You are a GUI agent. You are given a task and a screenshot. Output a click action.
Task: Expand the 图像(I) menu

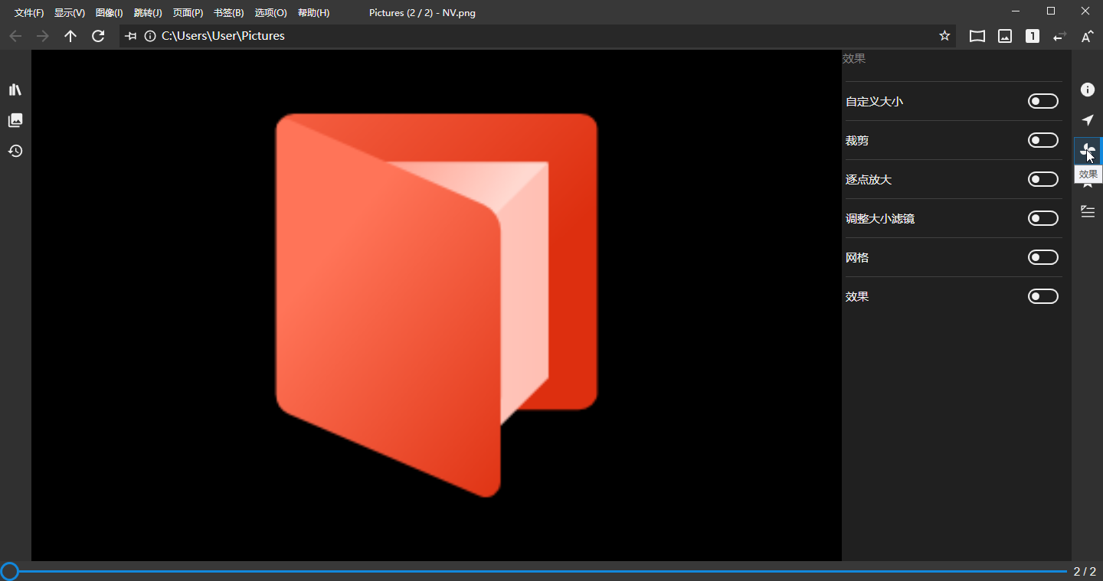pyautogui.click(x=109, y=13)
